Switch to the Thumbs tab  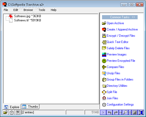pyautogui.click(x=30, y=107)
